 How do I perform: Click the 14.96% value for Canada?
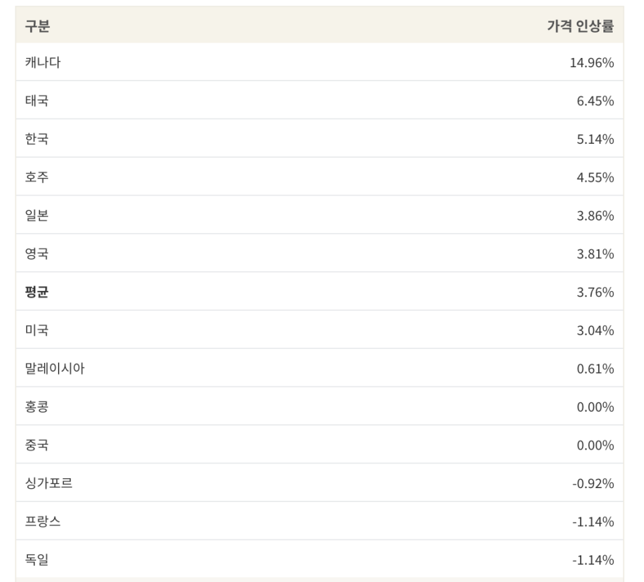pyautogui.click(x=591, y=63)
